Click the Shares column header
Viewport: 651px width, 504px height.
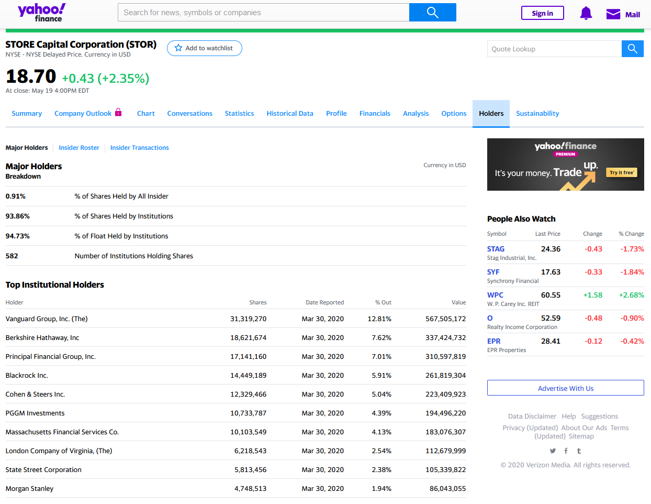258,302
